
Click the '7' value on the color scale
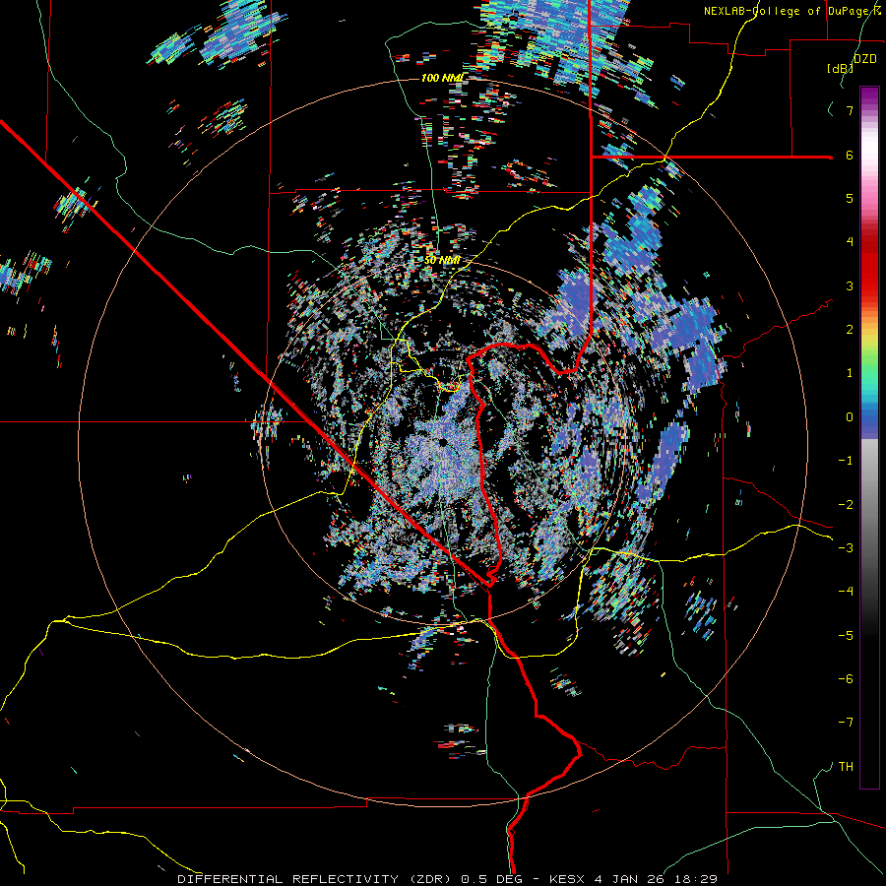tap(850, 110)
